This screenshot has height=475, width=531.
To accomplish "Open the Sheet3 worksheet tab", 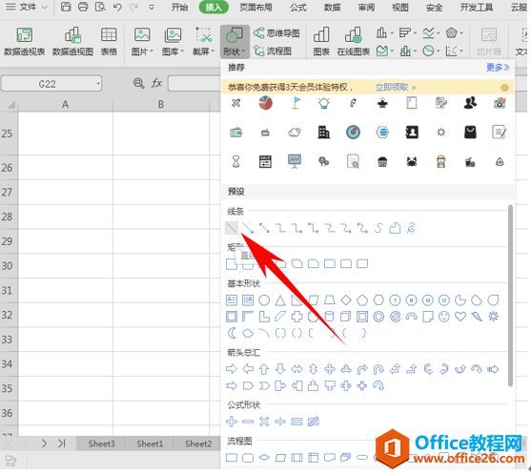I will point(101,444).
